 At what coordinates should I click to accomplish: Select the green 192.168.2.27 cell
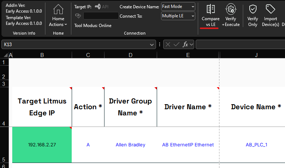tap(42, 145)
